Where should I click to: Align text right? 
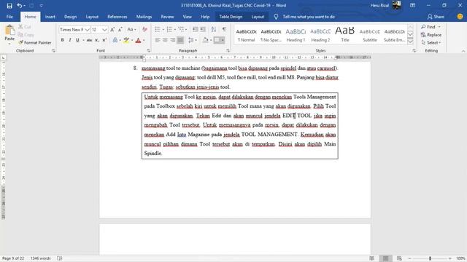[172, 40]
